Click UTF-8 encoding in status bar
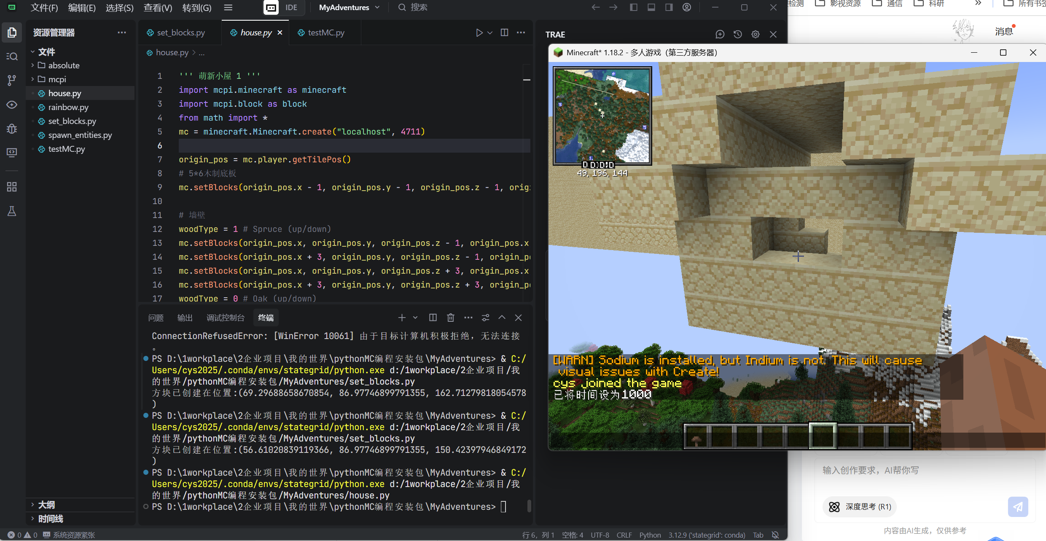Screen dimensions: 1046x541 point(600,535)
